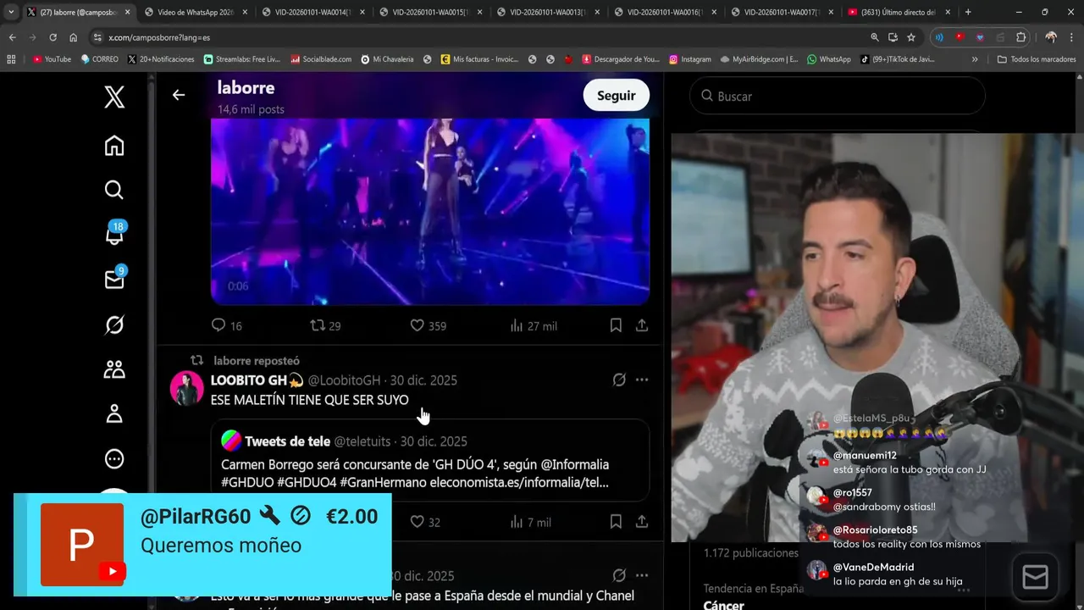This screenshot has height=610, width=1084.
Task: Open the laborre profile title in the header
Action: 246,87
